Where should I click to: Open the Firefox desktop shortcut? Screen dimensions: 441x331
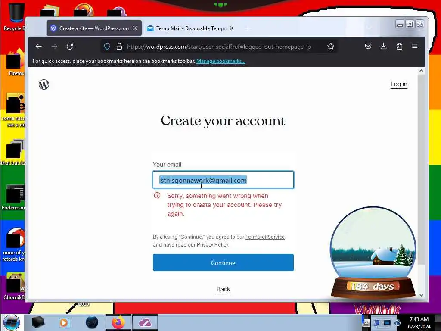tap(16, 62)
